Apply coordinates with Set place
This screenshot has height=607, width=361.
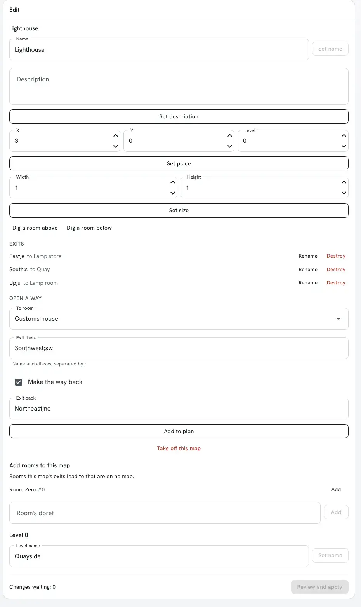(x=179, y=163)
